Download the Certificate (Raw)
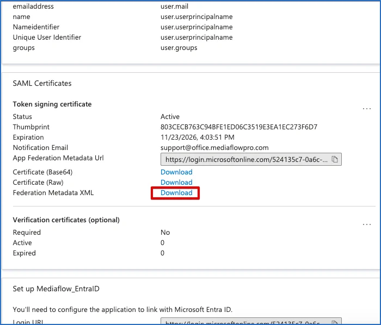The width and height of the screenshot is (381, 325). pyautogui.click(x=176, y=183)
